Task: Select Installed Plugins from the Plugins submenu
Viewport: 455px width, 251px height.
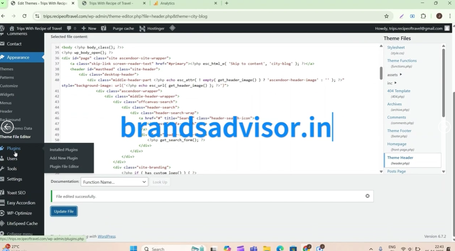Action: (64, 150)
